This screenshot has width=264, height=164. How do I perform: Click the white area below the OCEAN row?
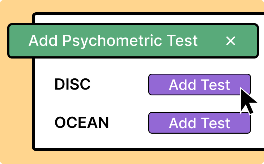(145, 140)
